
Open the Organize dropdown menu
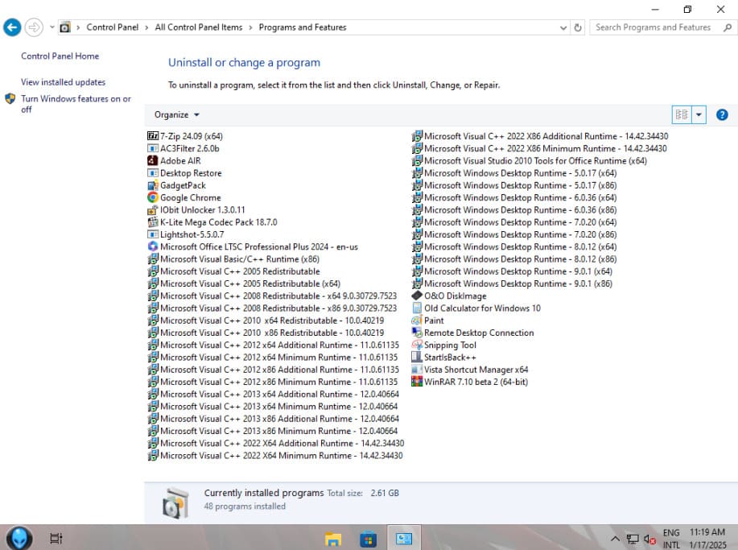[176, 114]
